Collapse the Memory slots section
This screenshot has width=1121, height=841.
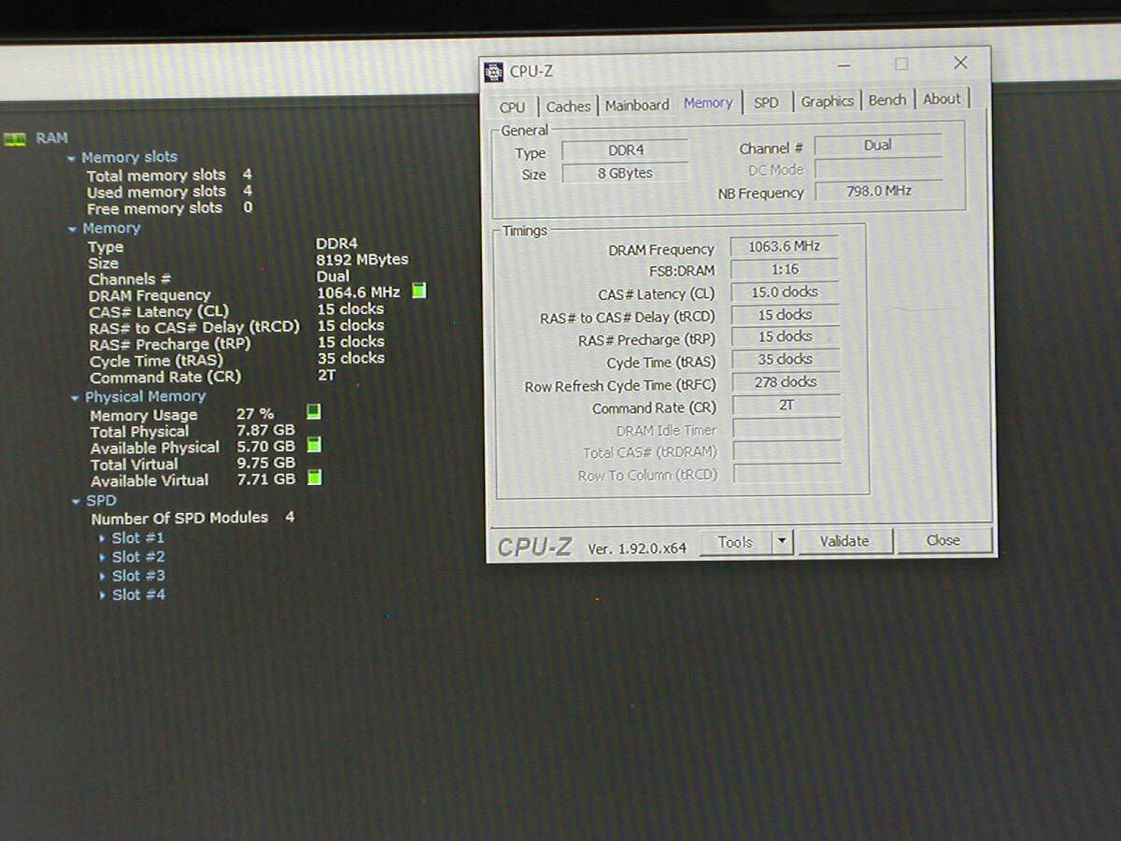pyautogui.click(x=72, y=158)
